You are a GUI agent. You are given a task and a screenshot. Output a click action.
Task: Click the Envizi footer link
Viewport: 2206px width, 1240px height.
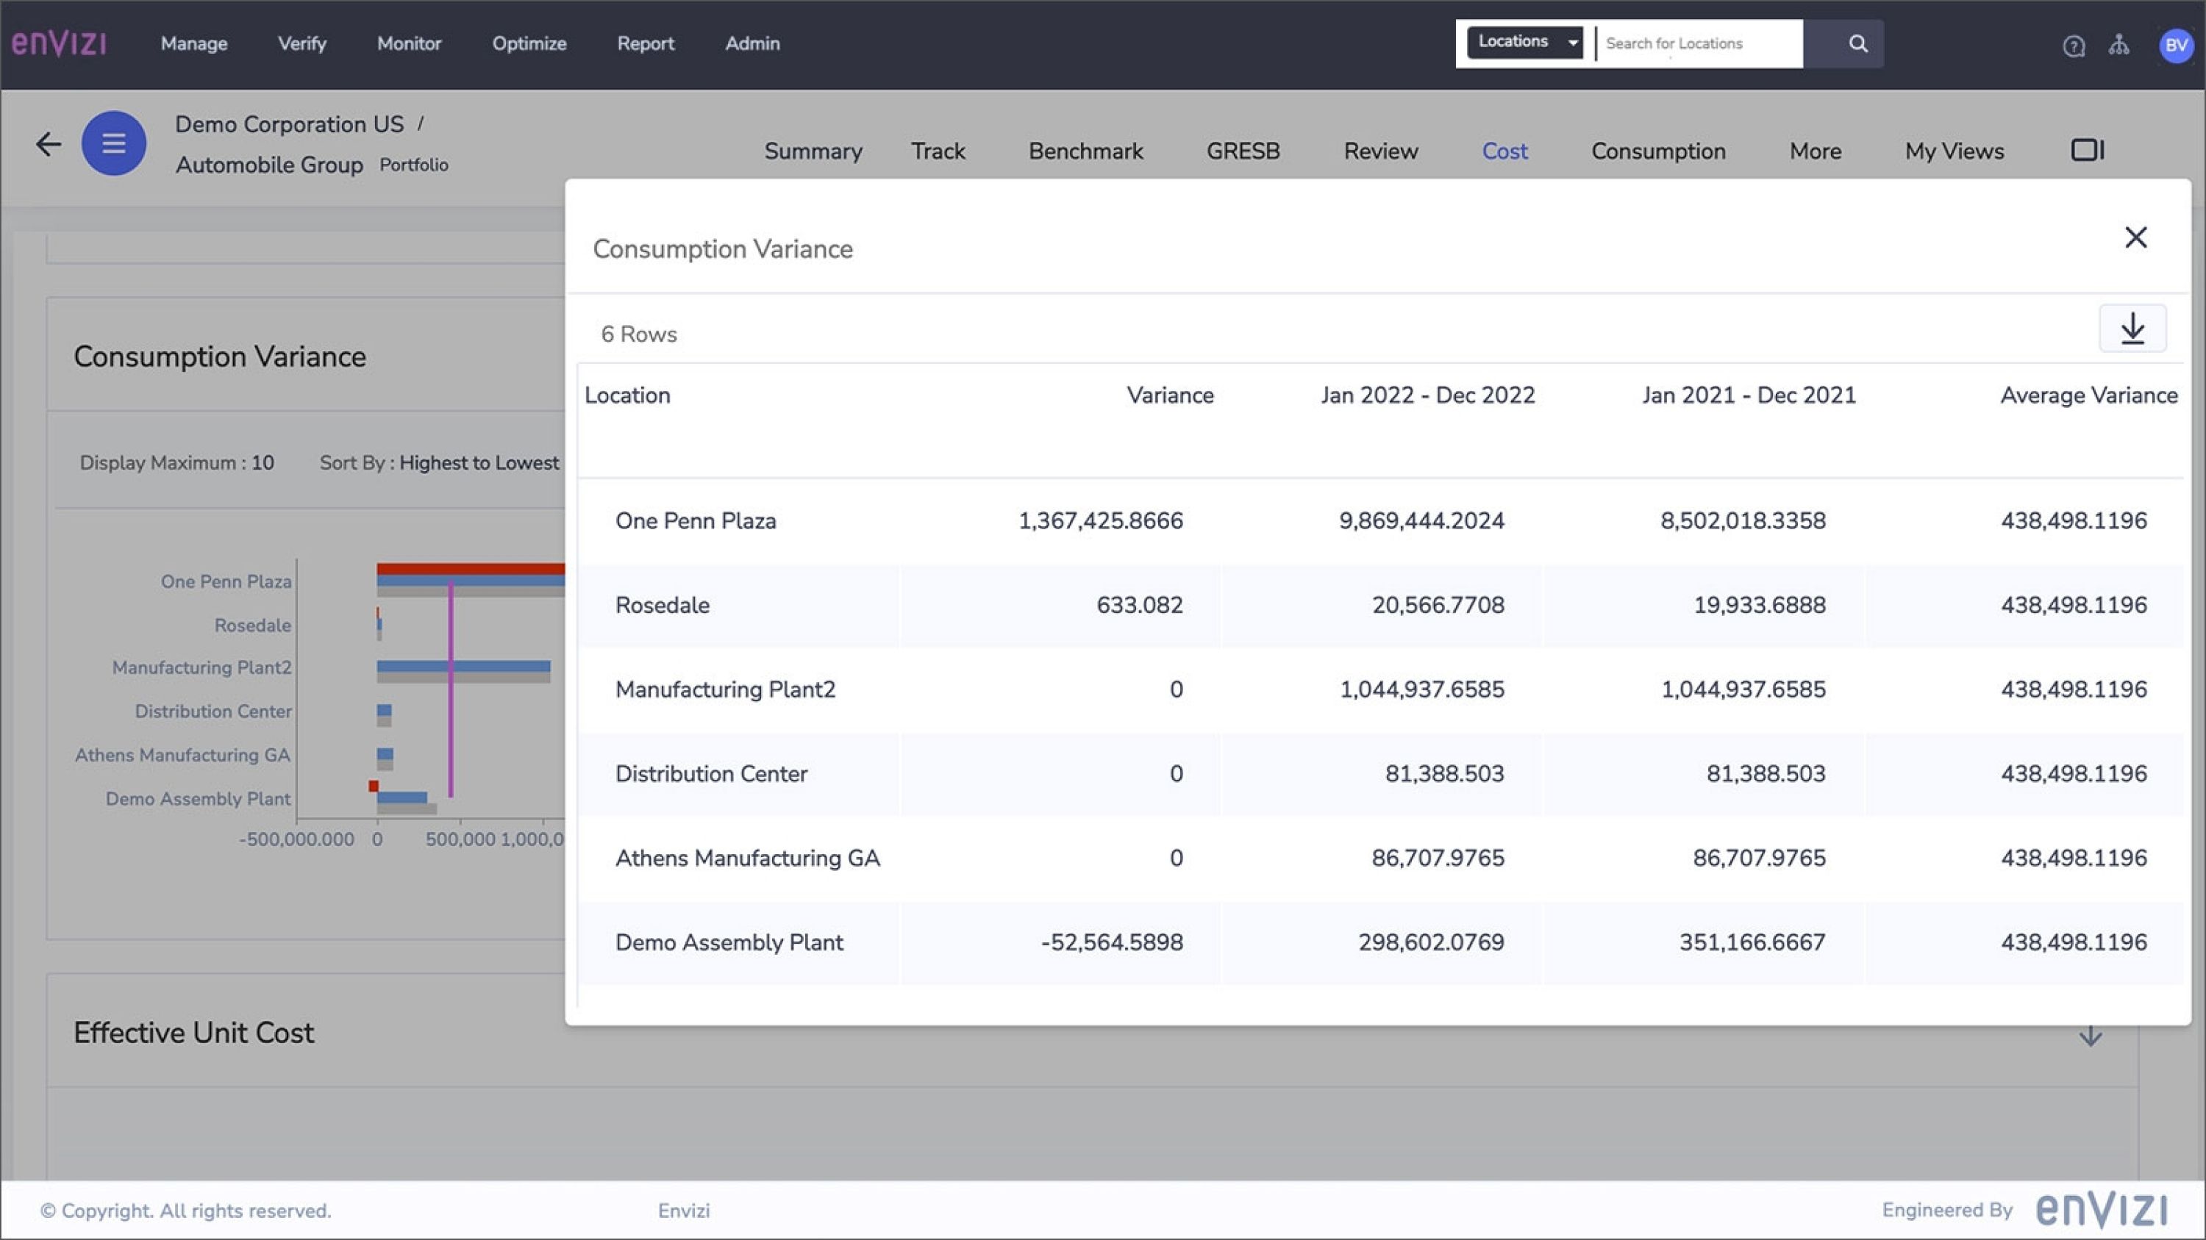pyautogui.click(x=683, y=1211)
